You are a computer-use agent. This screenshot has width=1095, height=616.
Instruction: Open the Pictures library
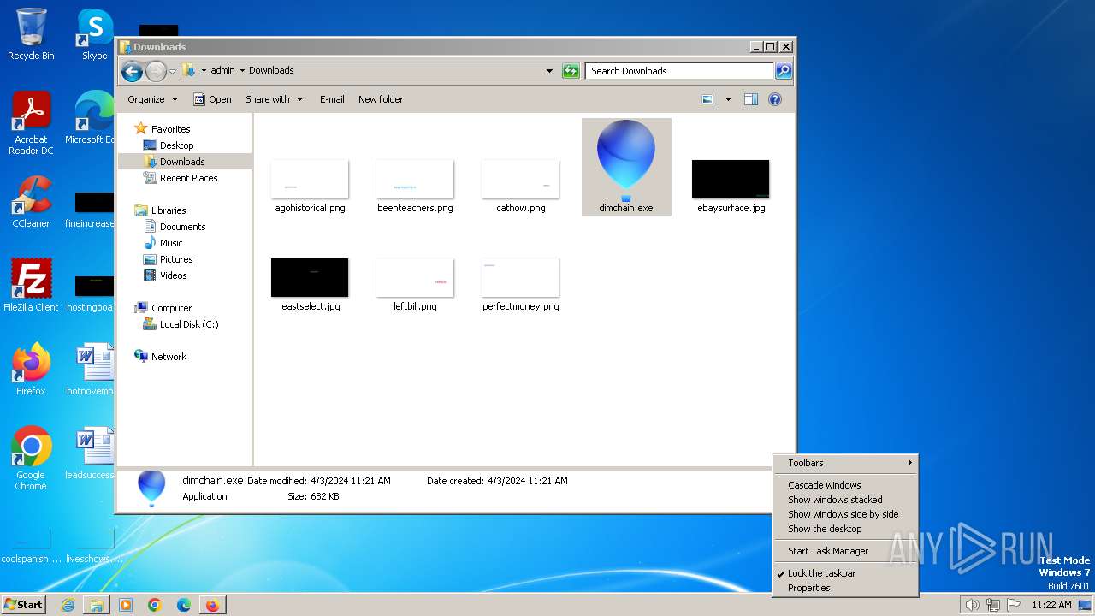click(168, 259)
